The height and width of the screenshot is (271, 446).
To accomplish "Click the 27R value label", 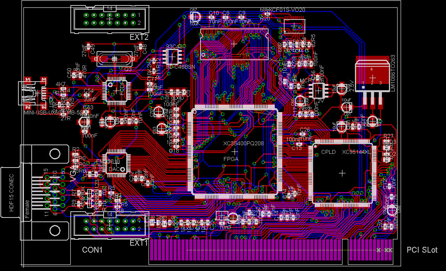I will click(65, 118).
